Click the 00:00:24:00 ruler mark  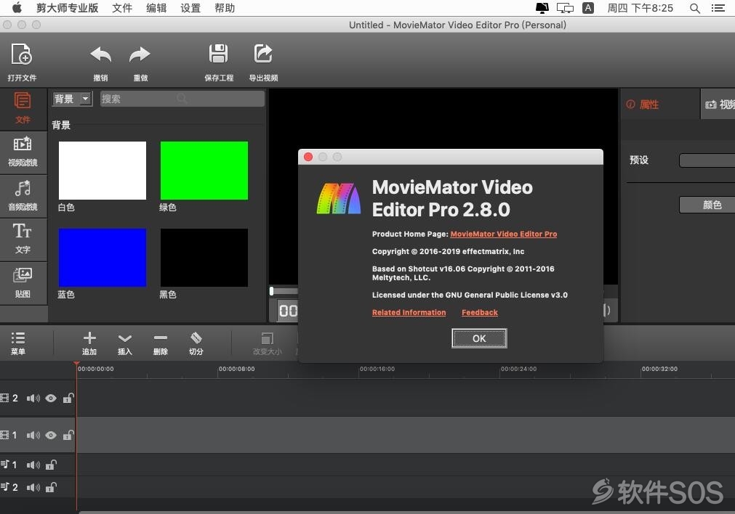518,369
